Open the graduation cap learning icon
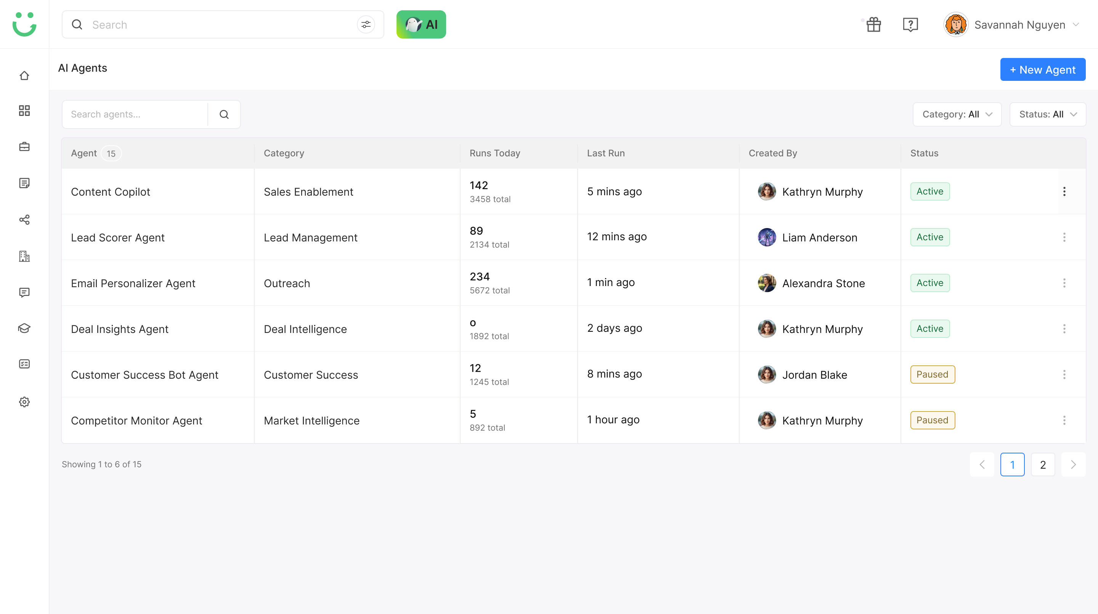 24,328
